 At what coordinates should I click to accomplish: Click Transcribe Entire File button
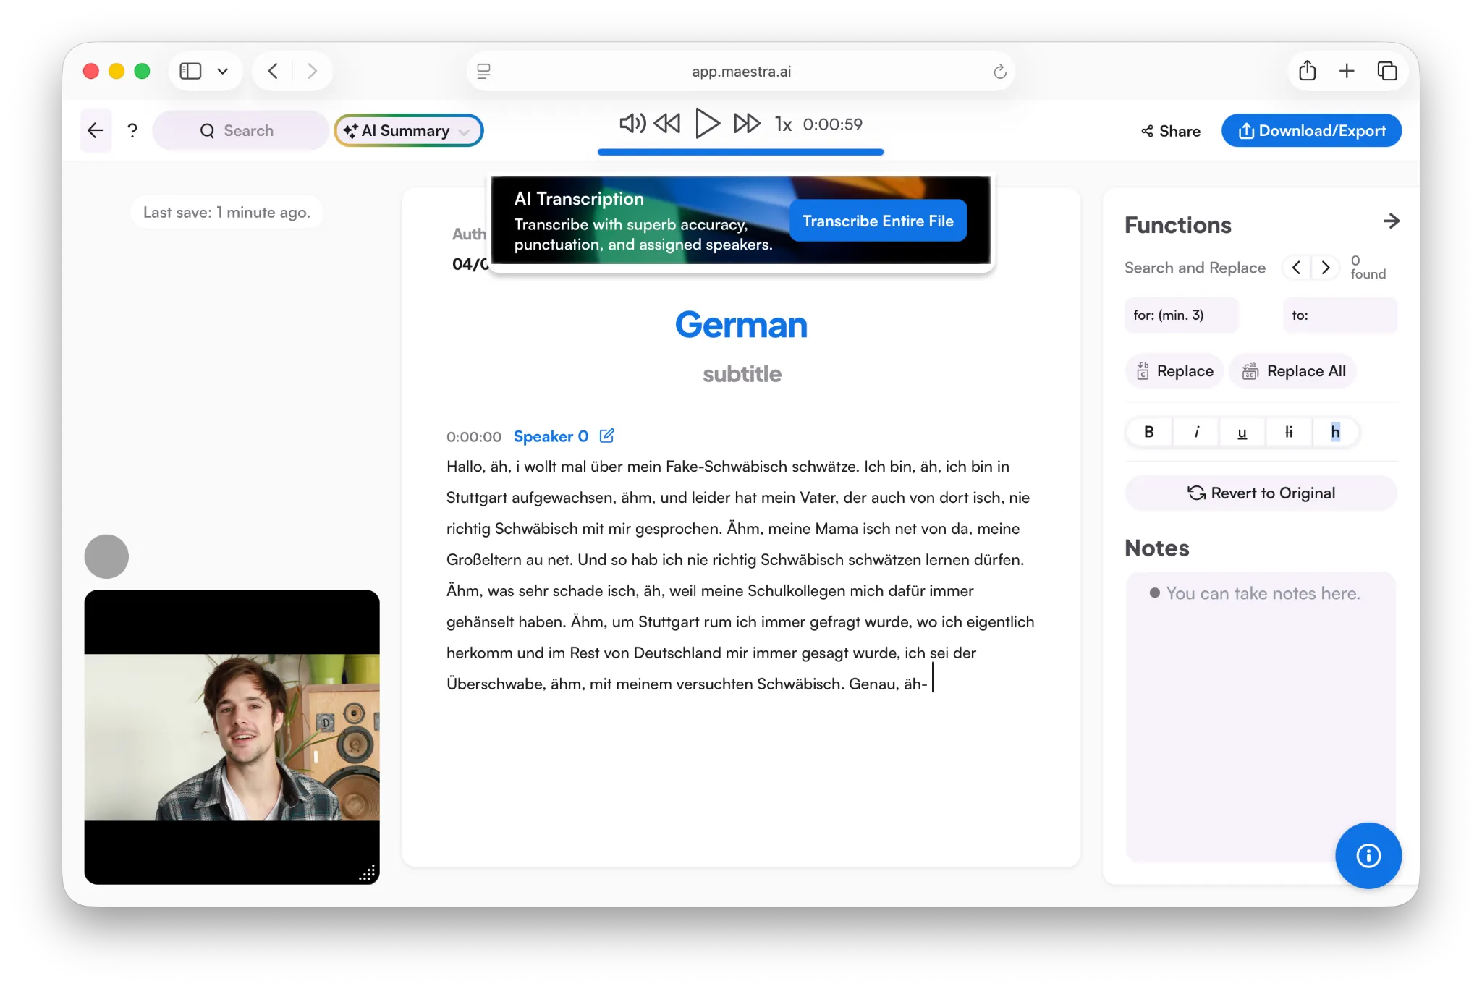(878, 221)
